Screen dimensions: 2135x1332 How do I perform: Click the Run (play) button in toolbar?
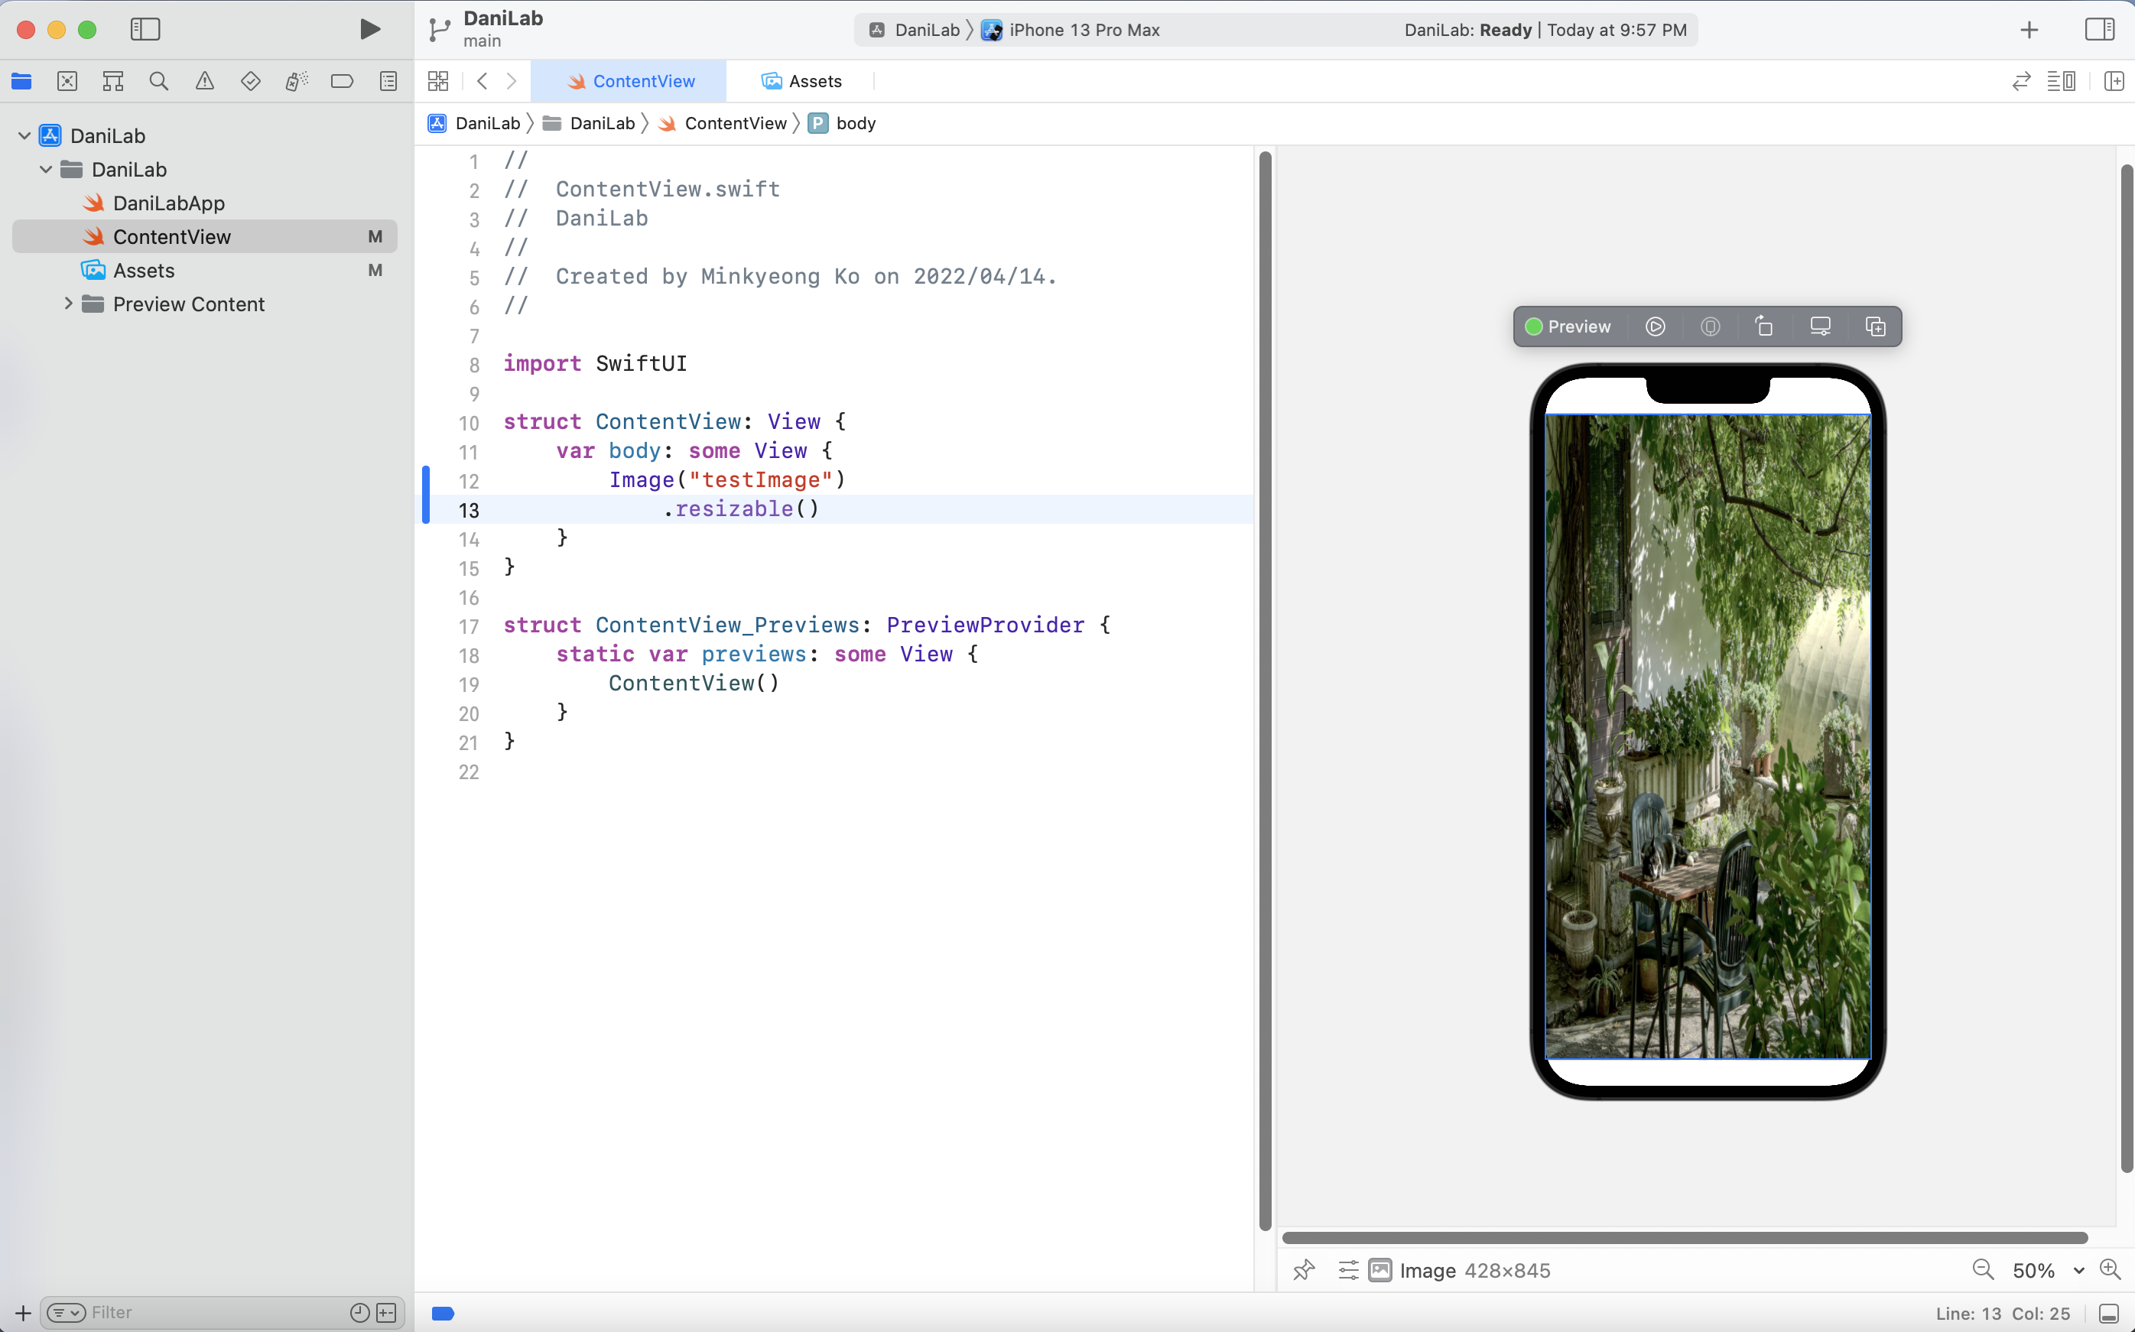pos(370,29)
